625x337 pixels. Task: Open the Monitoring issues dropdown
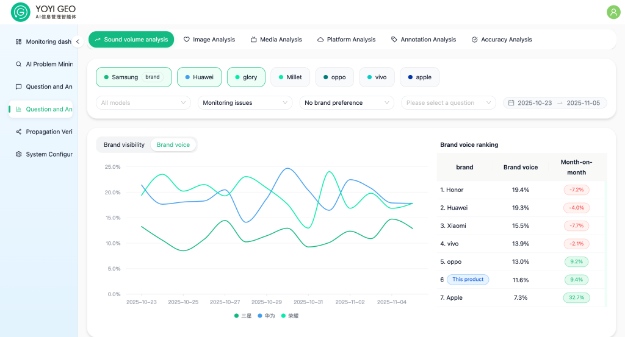(245, 103)
